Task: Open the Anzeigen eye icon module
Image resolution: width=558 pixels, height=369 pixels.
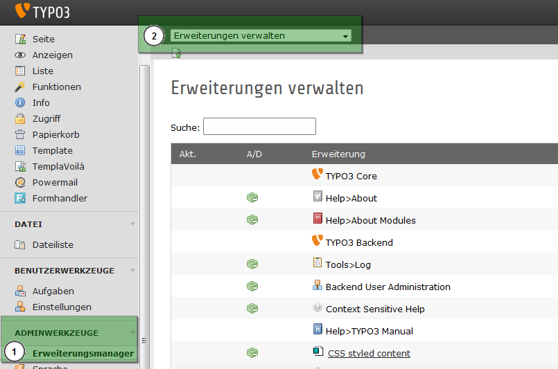Action: point(20,55)
